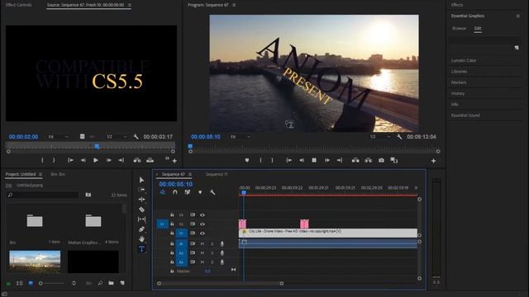Select the Hand tool
The image size is (529, 297).
[141, 239]
